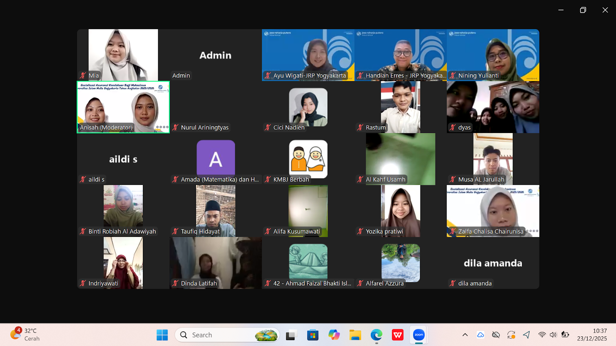Click the muted microphone icon beside Mia
The width and height of the screenshot is (616, 346).
pos(83,75)
